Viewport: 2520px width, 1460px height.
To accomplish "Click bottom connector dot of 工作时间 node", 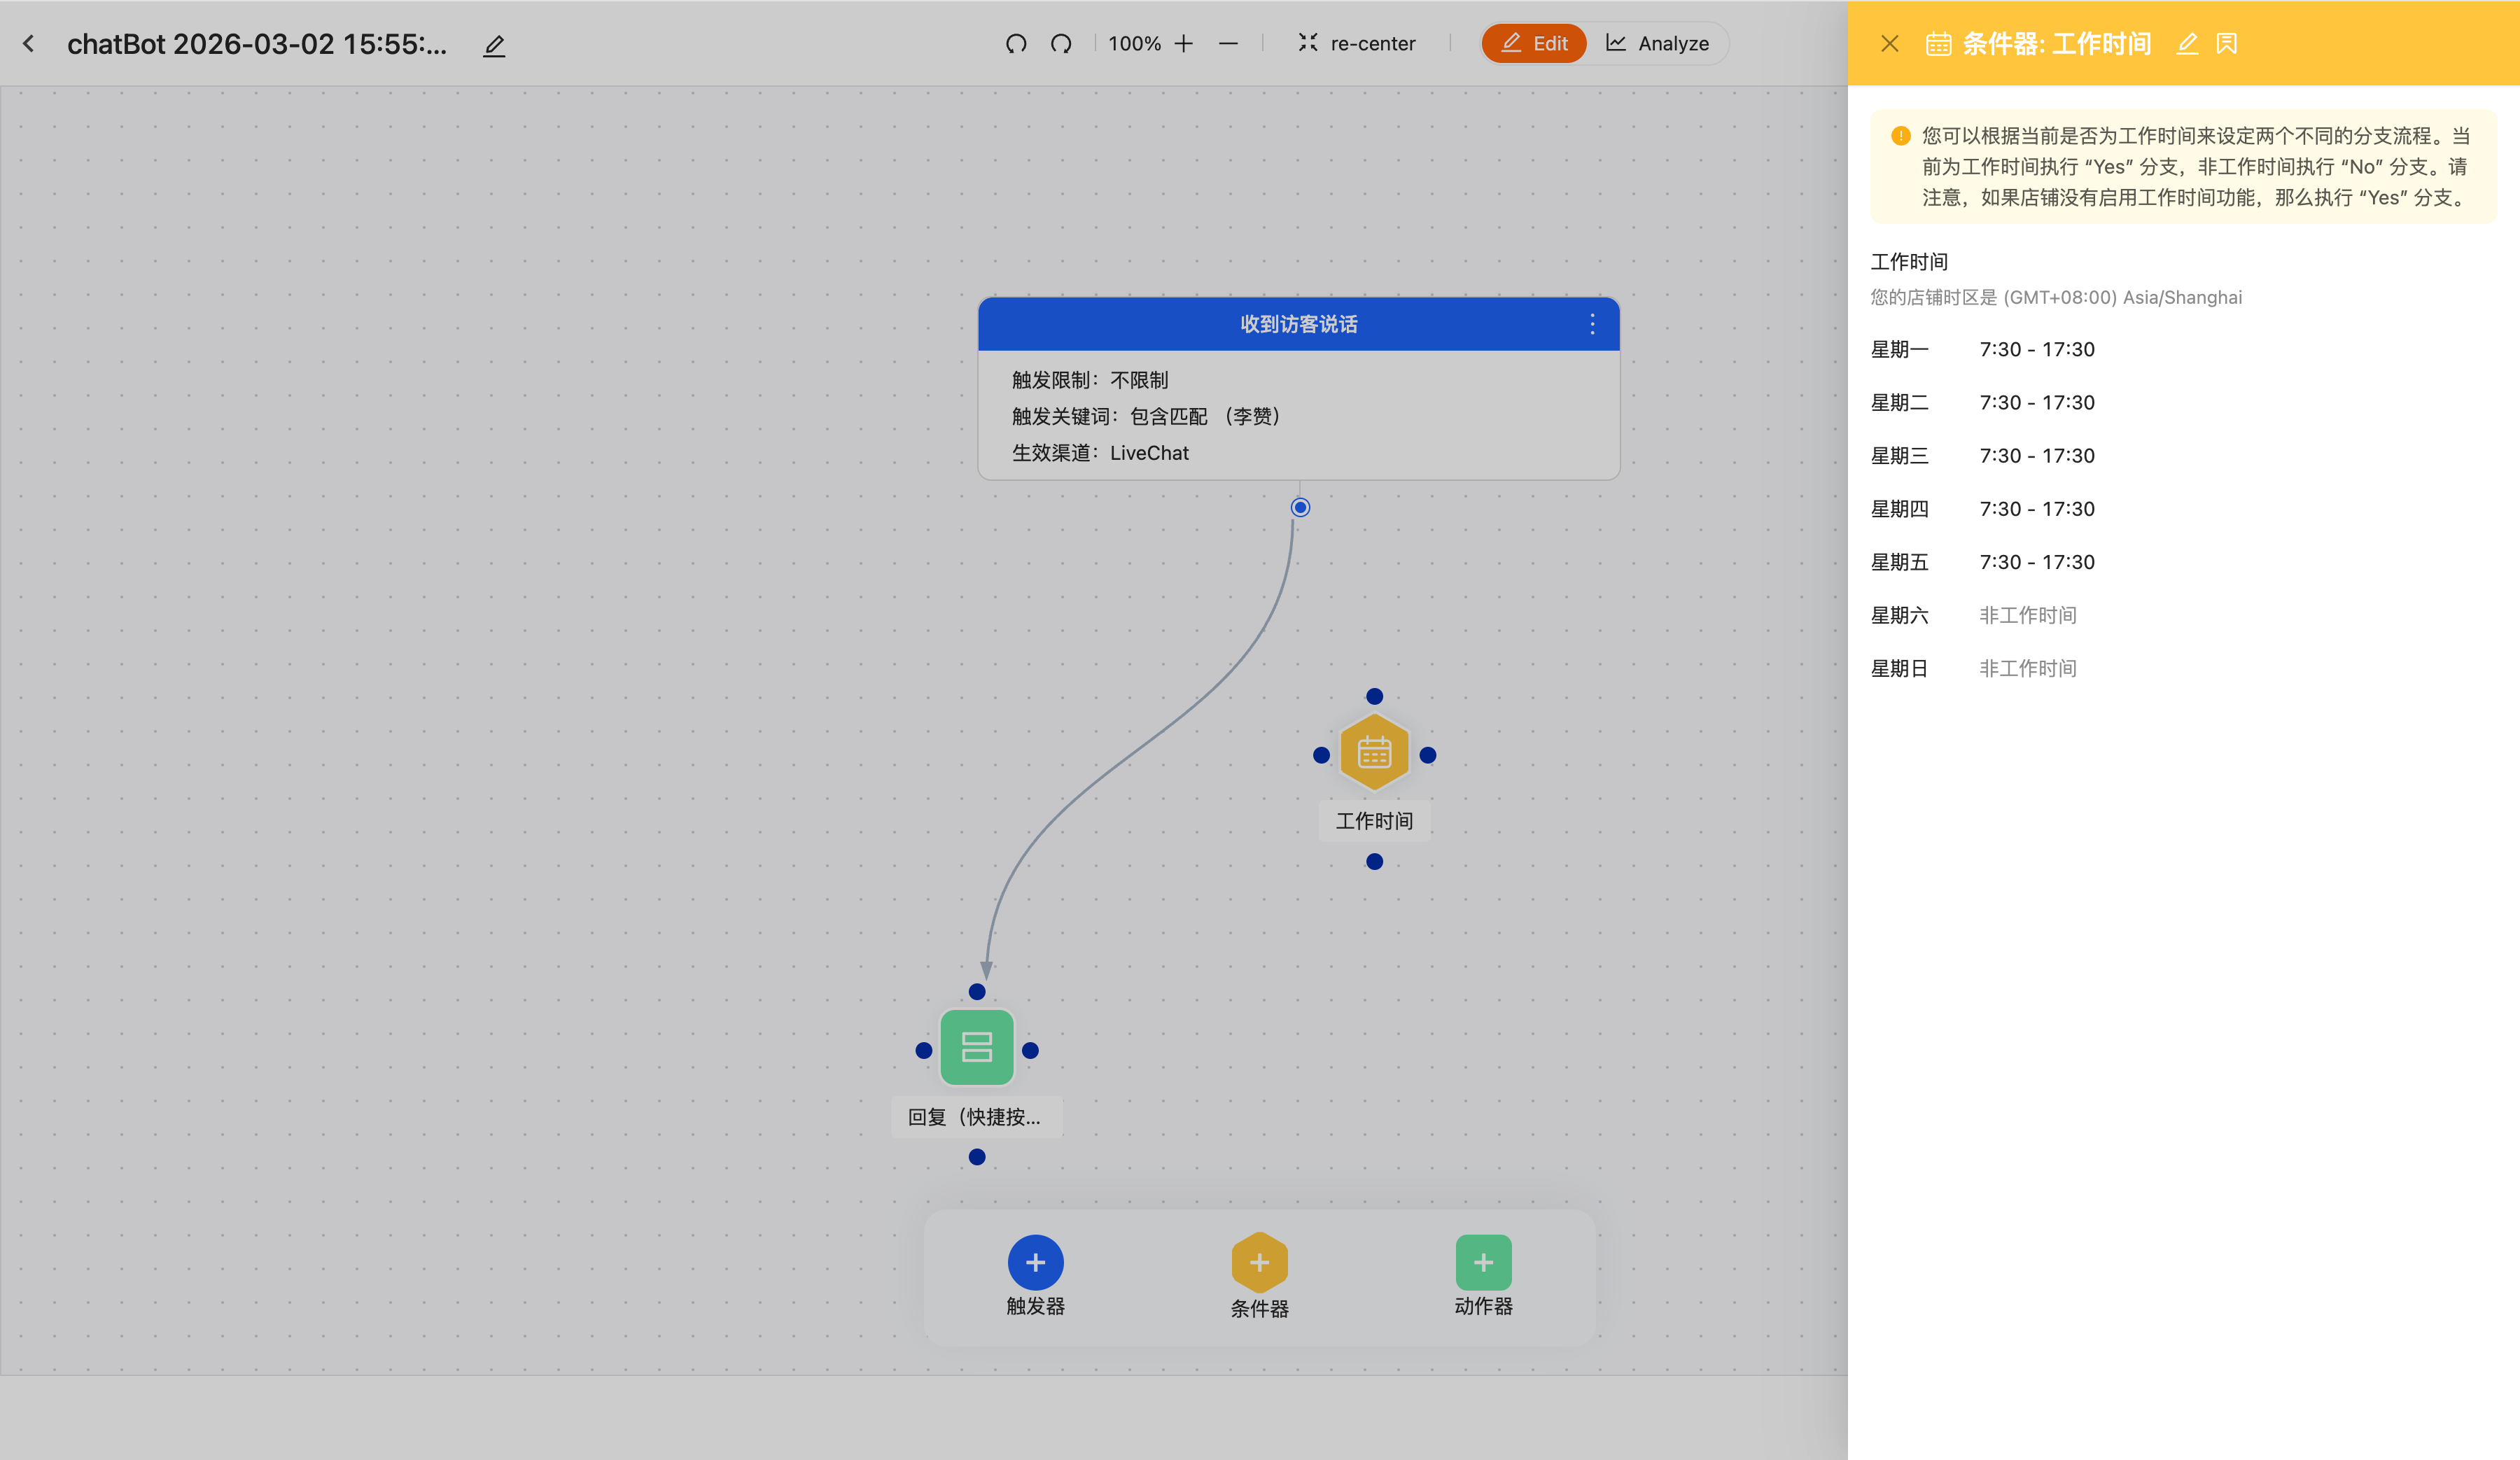I will click(x=1374, y=862).
